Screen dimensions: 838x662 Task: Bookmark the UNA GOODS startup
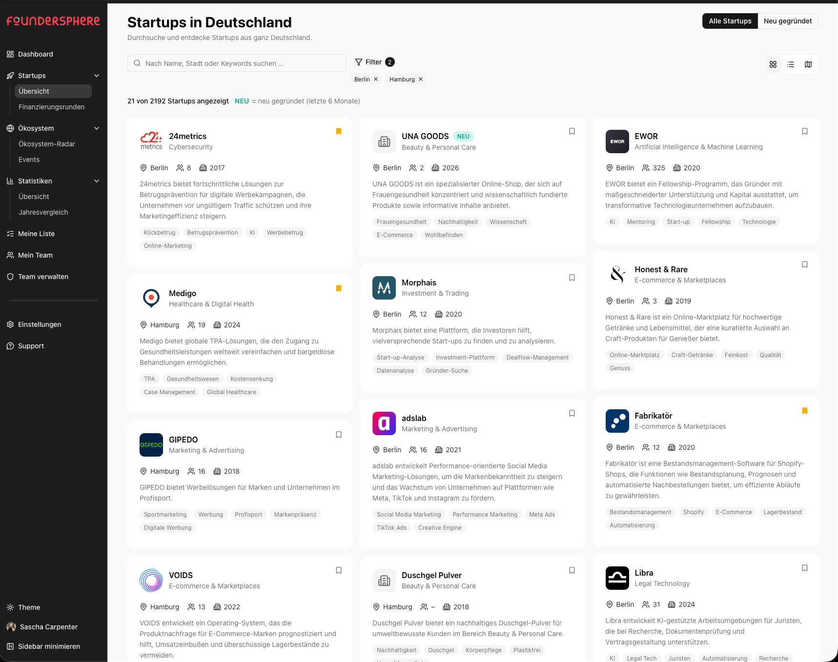[572, 131]
